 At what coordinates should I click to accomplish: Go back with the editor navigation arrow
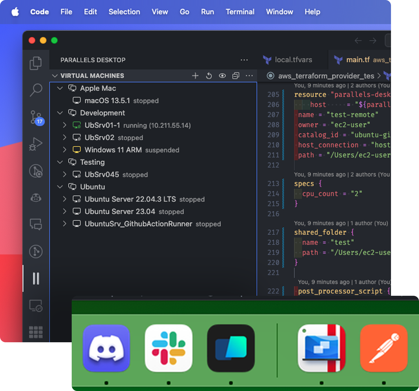click(358, 41)
